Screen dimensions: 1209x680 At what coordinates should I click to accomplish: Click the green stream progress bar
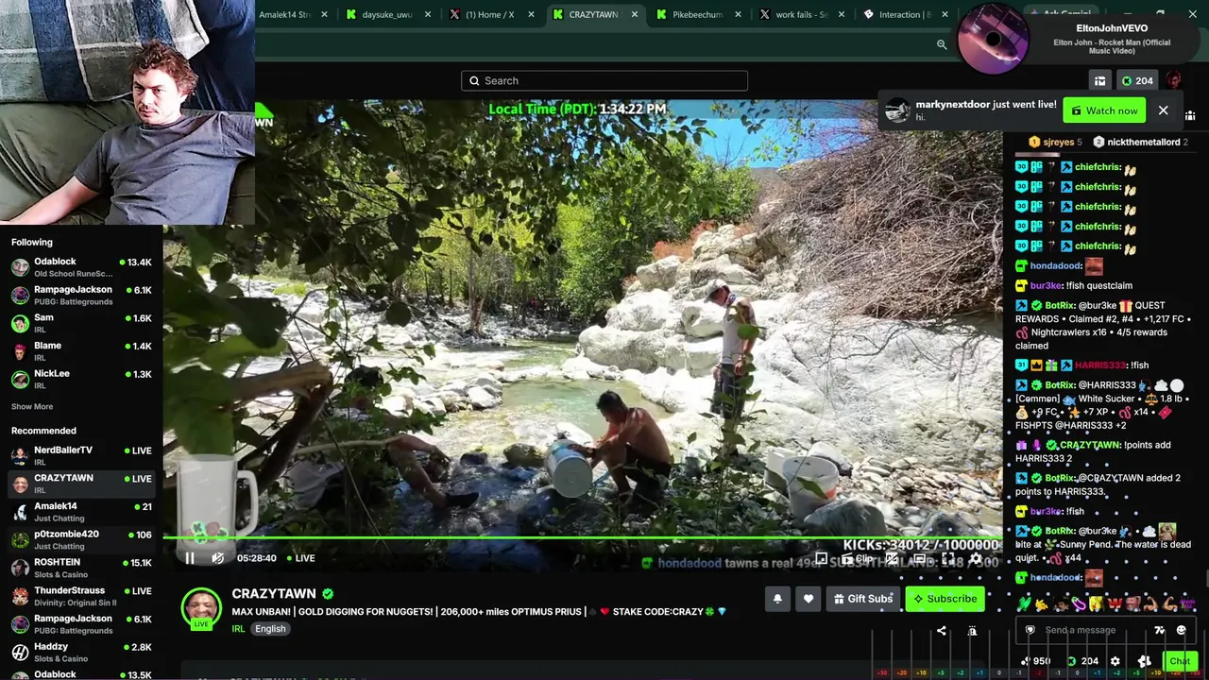coord(582,537)
